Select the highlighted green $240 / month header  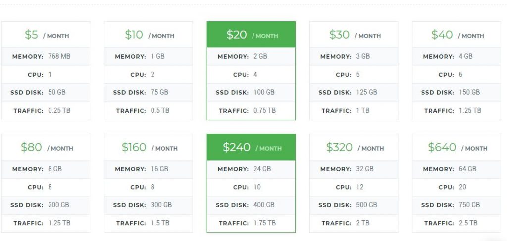click(x=251, y=148)
